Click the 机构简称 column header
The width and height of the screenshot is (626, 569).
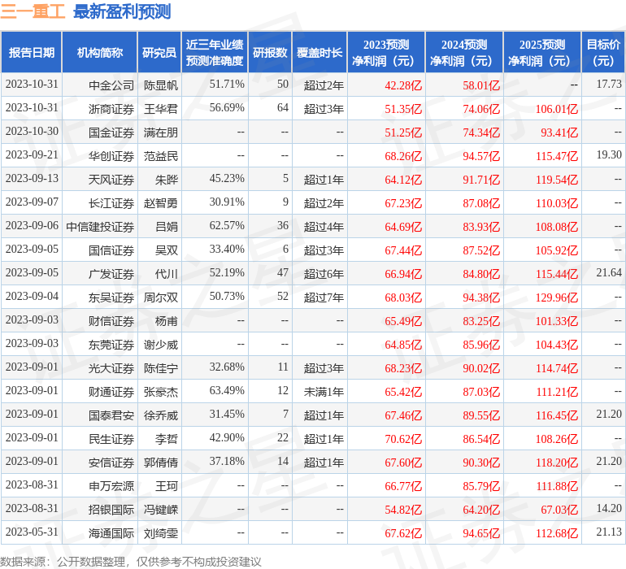coord(100,52)
